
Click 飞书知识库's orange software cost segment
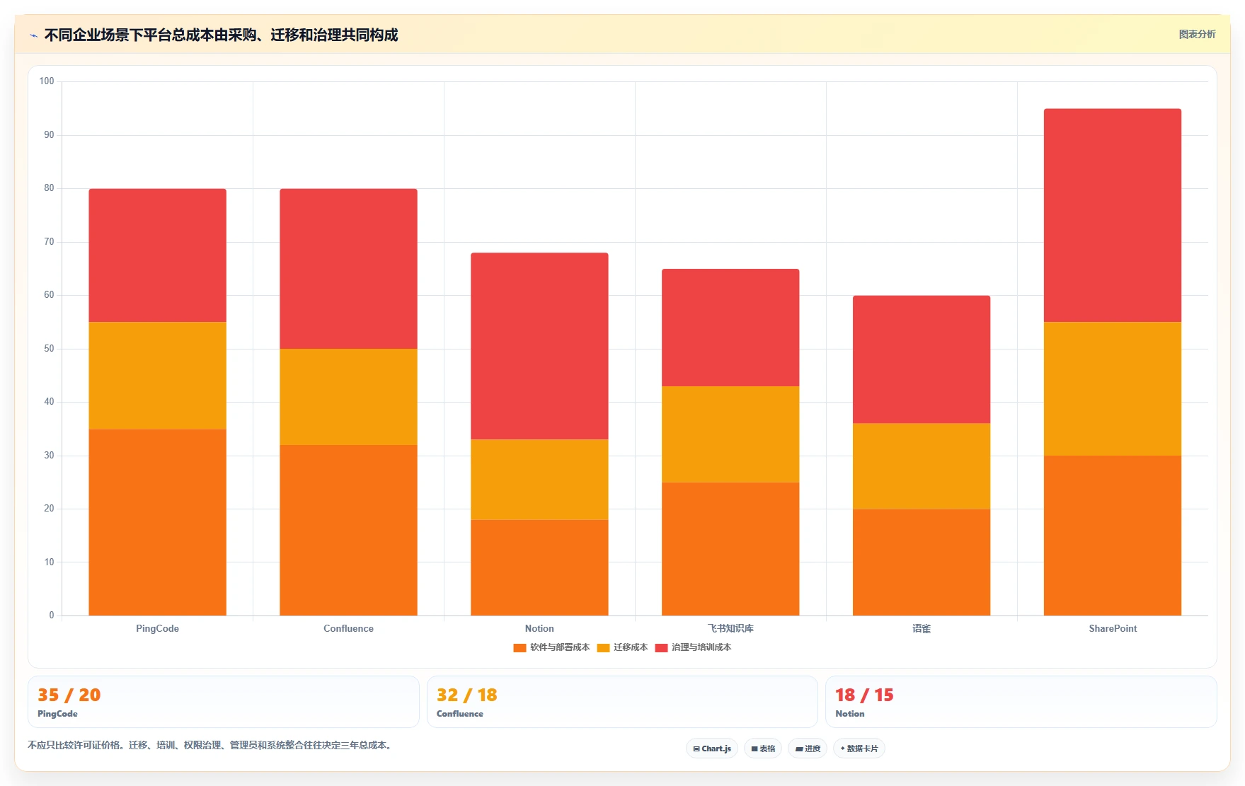[730, 549]
